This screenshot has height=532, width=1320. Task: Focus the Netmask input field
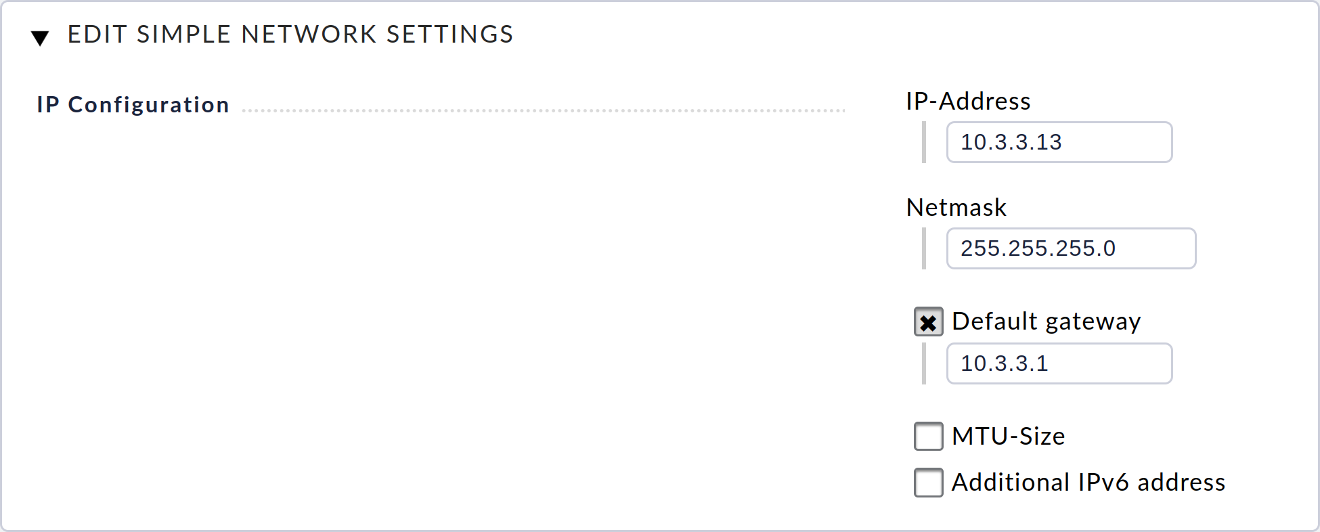tap(1070, 248)
